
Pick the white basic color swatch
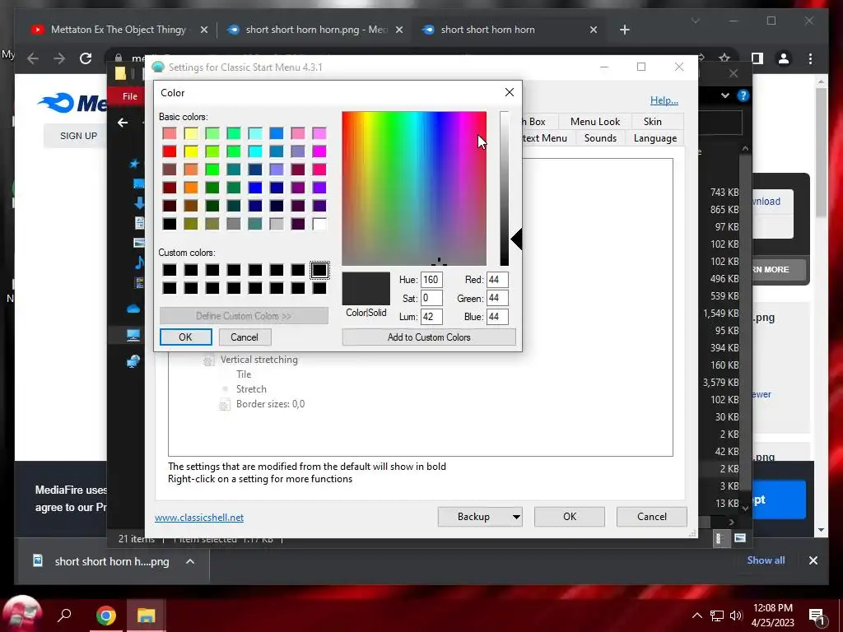pyautogui.click(x=319, y=224)
